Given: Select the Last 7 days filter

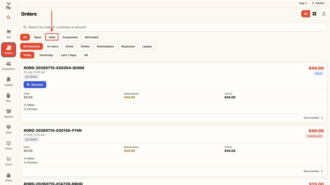Looking at the screenshot, I should coord(69,55).
